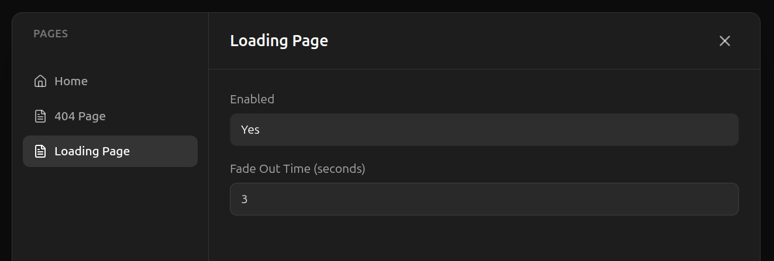Select the Loading Page sidebar label
This screenshot has height=261, width=774.
pos(92,151)
